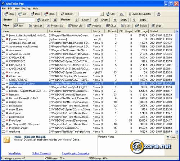Sort by the CPU Usage column header
This screenshot has height=161, width=180.
[x=125, y=31]
